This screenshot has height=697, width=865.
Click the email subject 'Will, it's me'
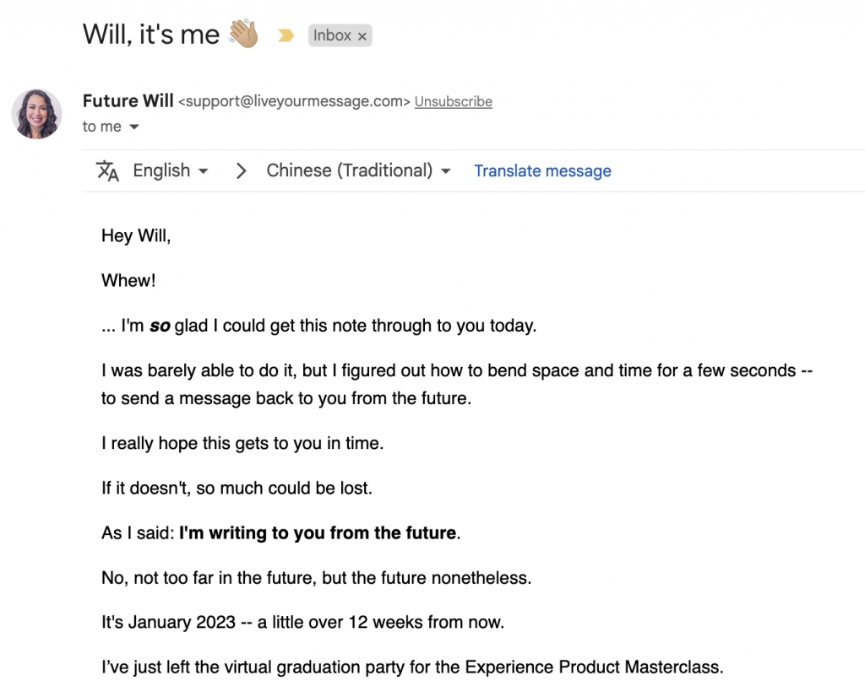point(151,34)
